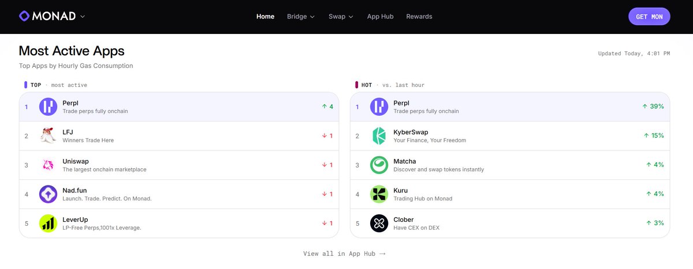The image size is (693, 269).
Task: Click the LeverUp app icon
Action: pyautogui.click(x=49, y=223)
